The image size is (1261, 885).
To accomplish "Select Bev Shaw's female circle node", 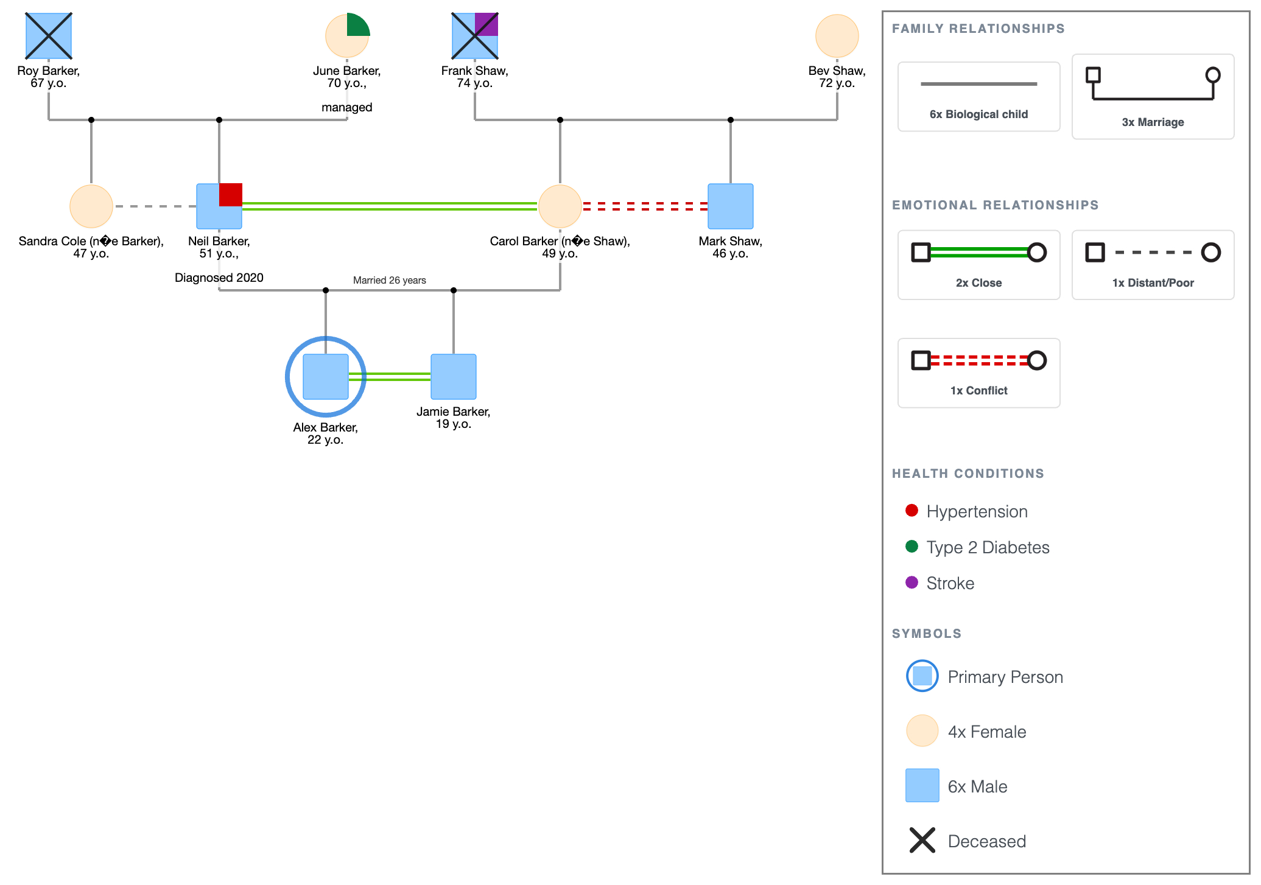I will (837, 36).
